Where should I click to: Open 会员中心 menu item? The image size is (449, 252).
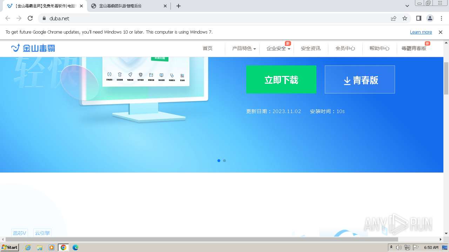pyautogui.click(x=345, y=48)
